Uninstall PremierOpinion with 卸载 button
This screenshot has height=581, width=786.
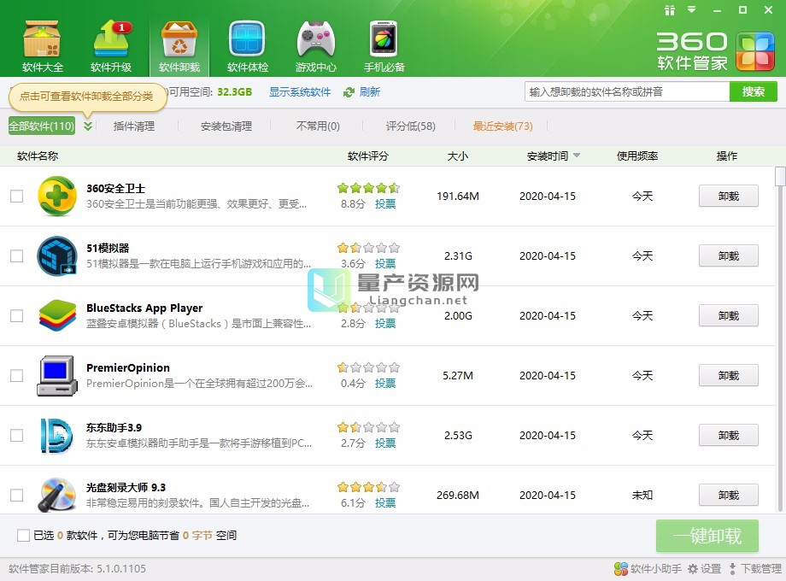pyautogui.click(x=729, y=375)
